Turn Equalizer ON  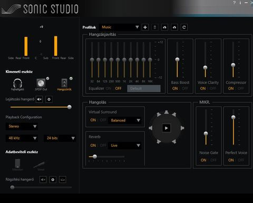pos(109,88)
